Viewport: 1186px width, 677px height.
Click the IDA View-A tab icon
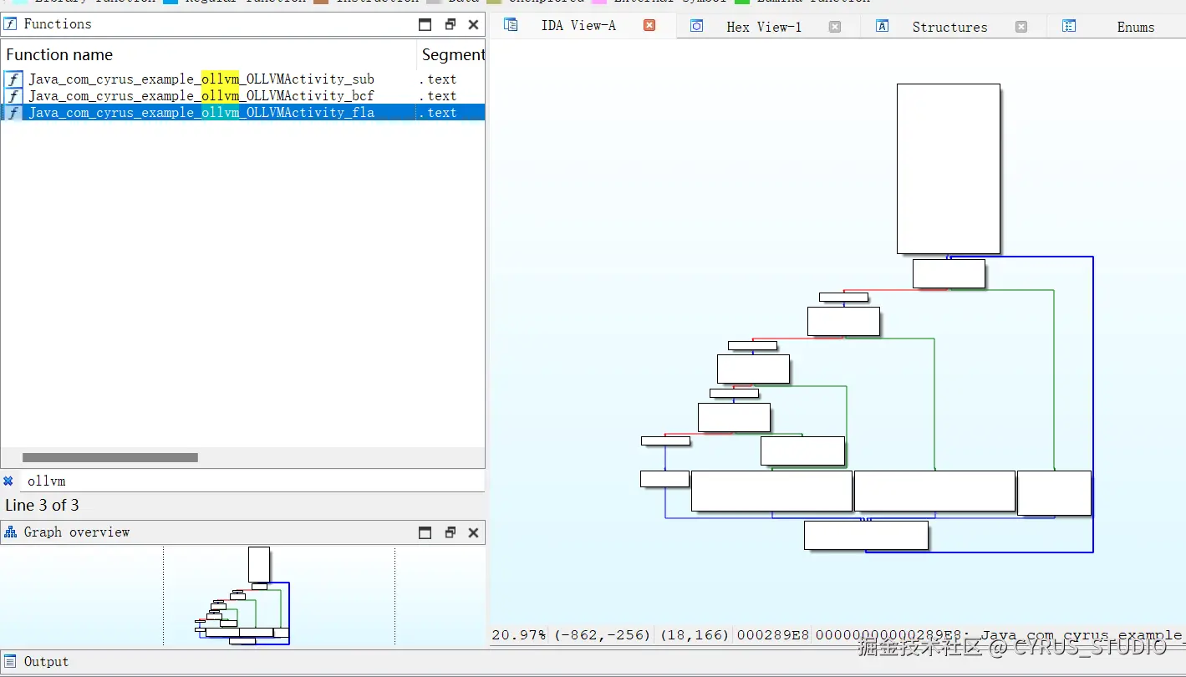511,25
